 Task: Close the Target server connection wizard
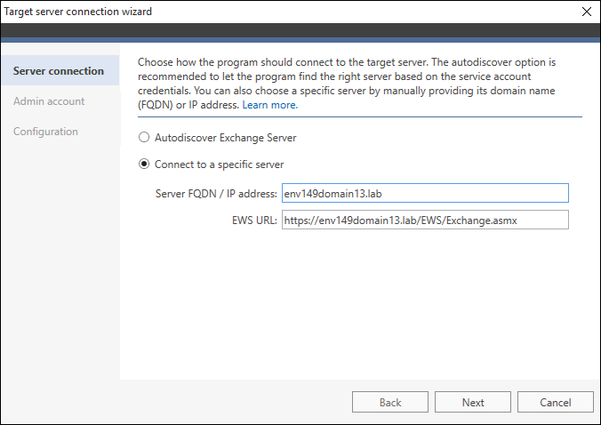(585, 12)
